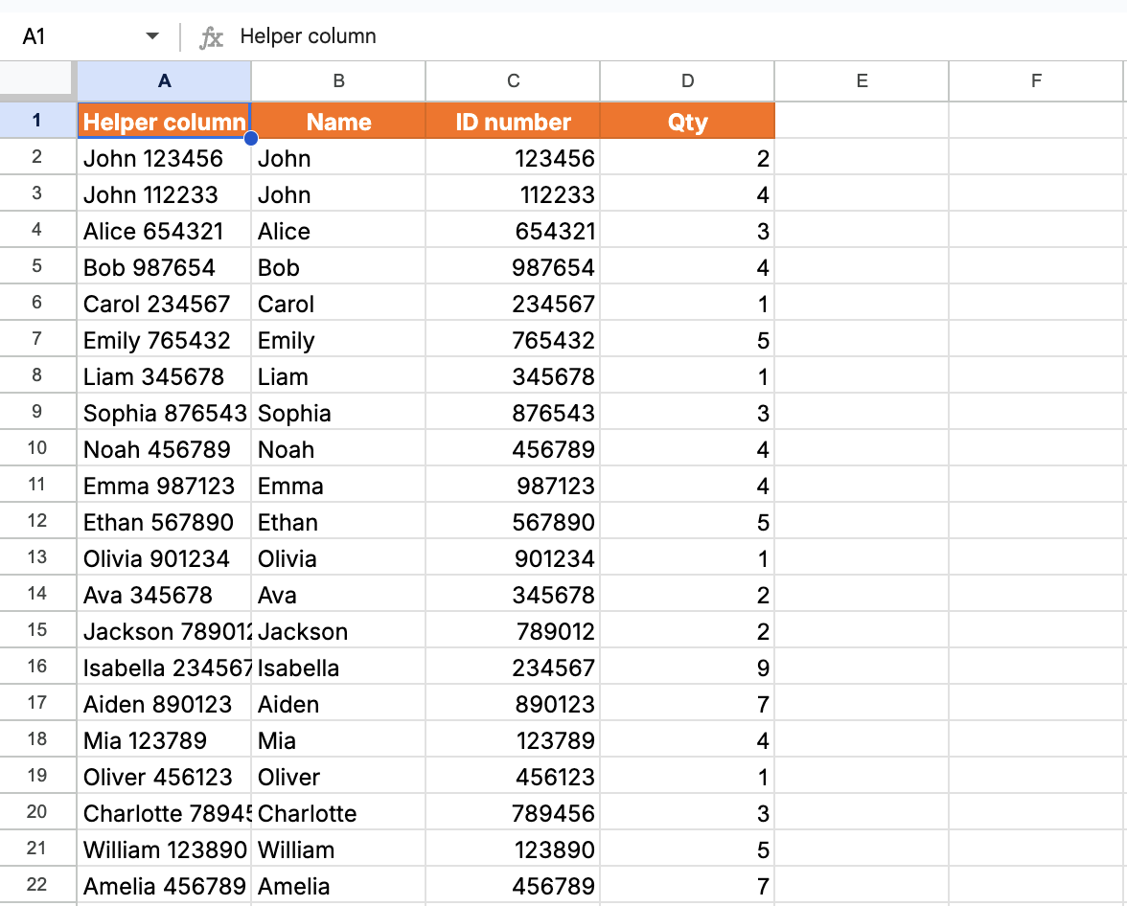1127x906 pixels.
Task: Click the blue fill handle on A1
Action: 251,139
